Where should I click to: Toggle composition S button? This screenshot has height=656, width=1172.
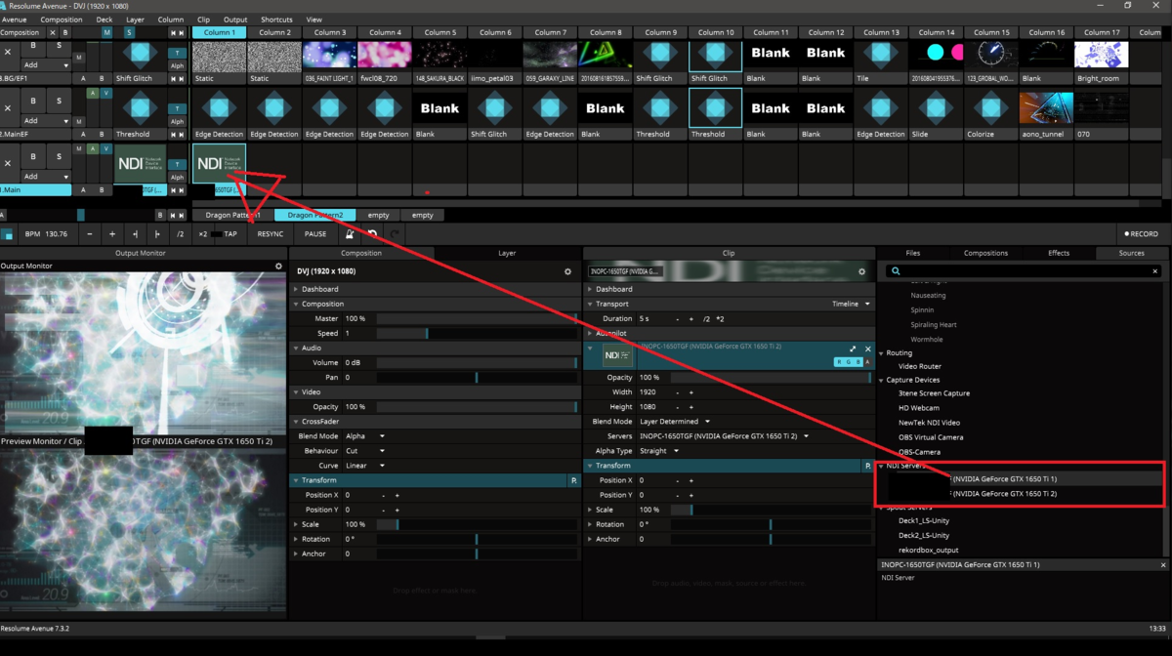pos(129,32)
